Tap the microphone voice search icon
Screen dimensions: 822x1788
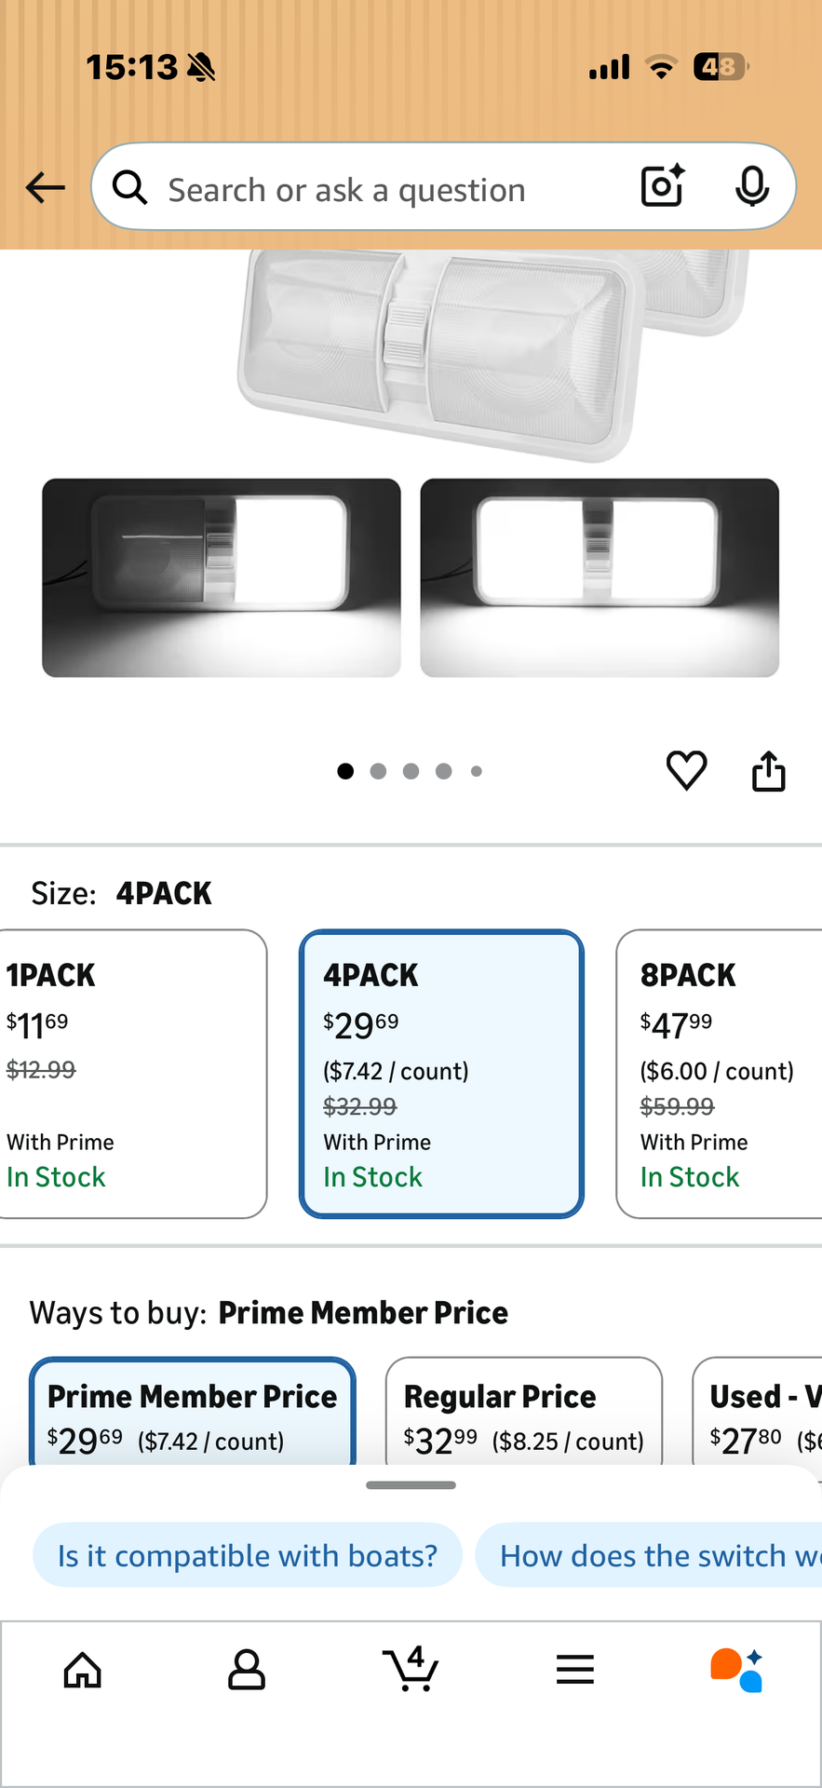pyautogui.click(x=751, y=186)
